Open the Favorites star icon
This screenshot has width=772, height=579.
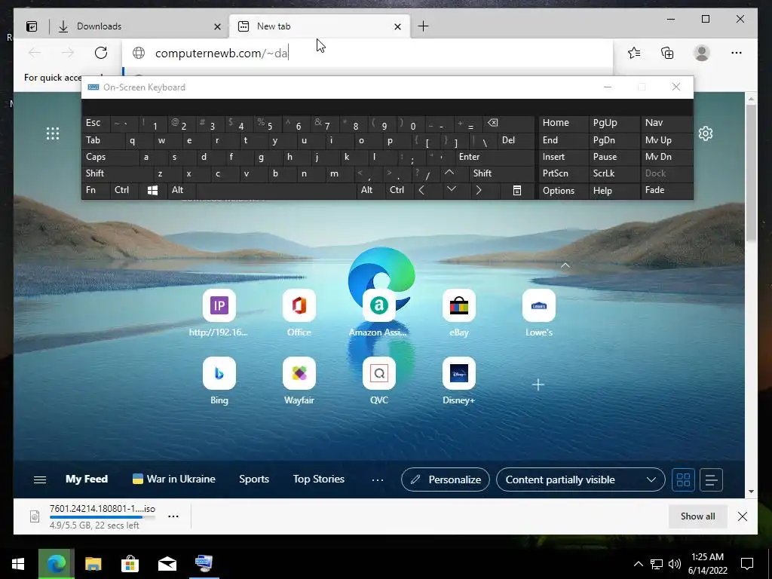pyautogui.click(x=634, y=53)
